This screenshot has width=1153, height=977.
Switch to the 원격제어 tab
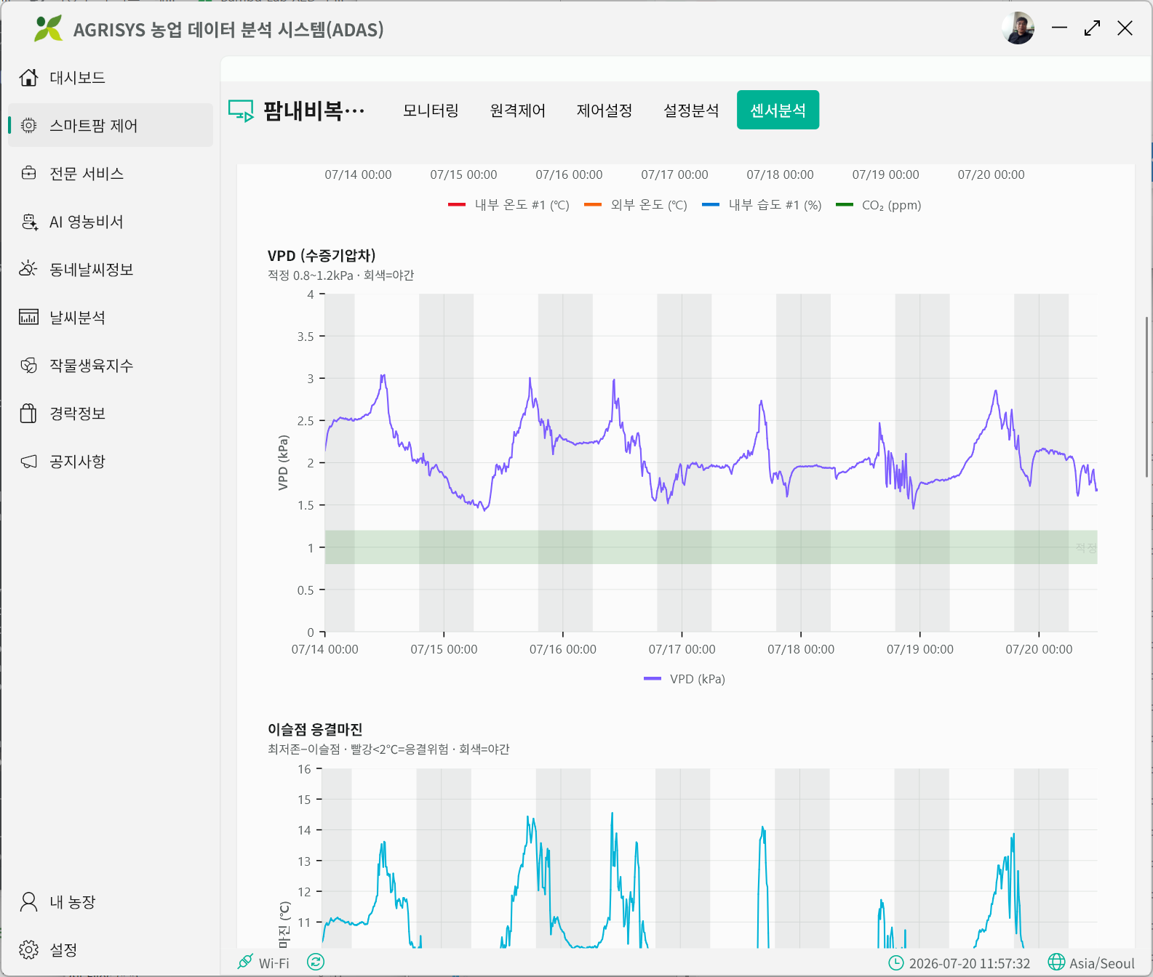click(517, 110)
